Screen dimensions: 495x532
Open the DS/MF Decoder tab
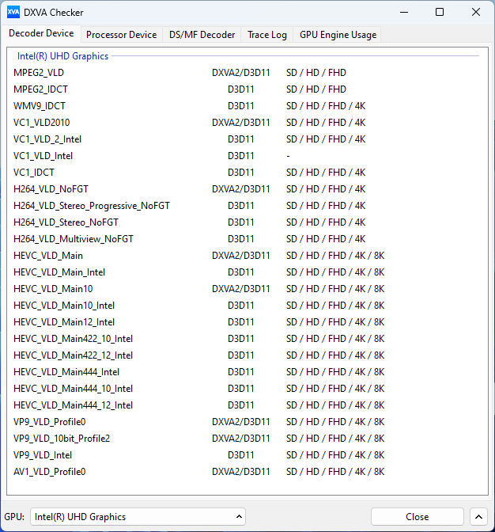(x=202, y=35)
